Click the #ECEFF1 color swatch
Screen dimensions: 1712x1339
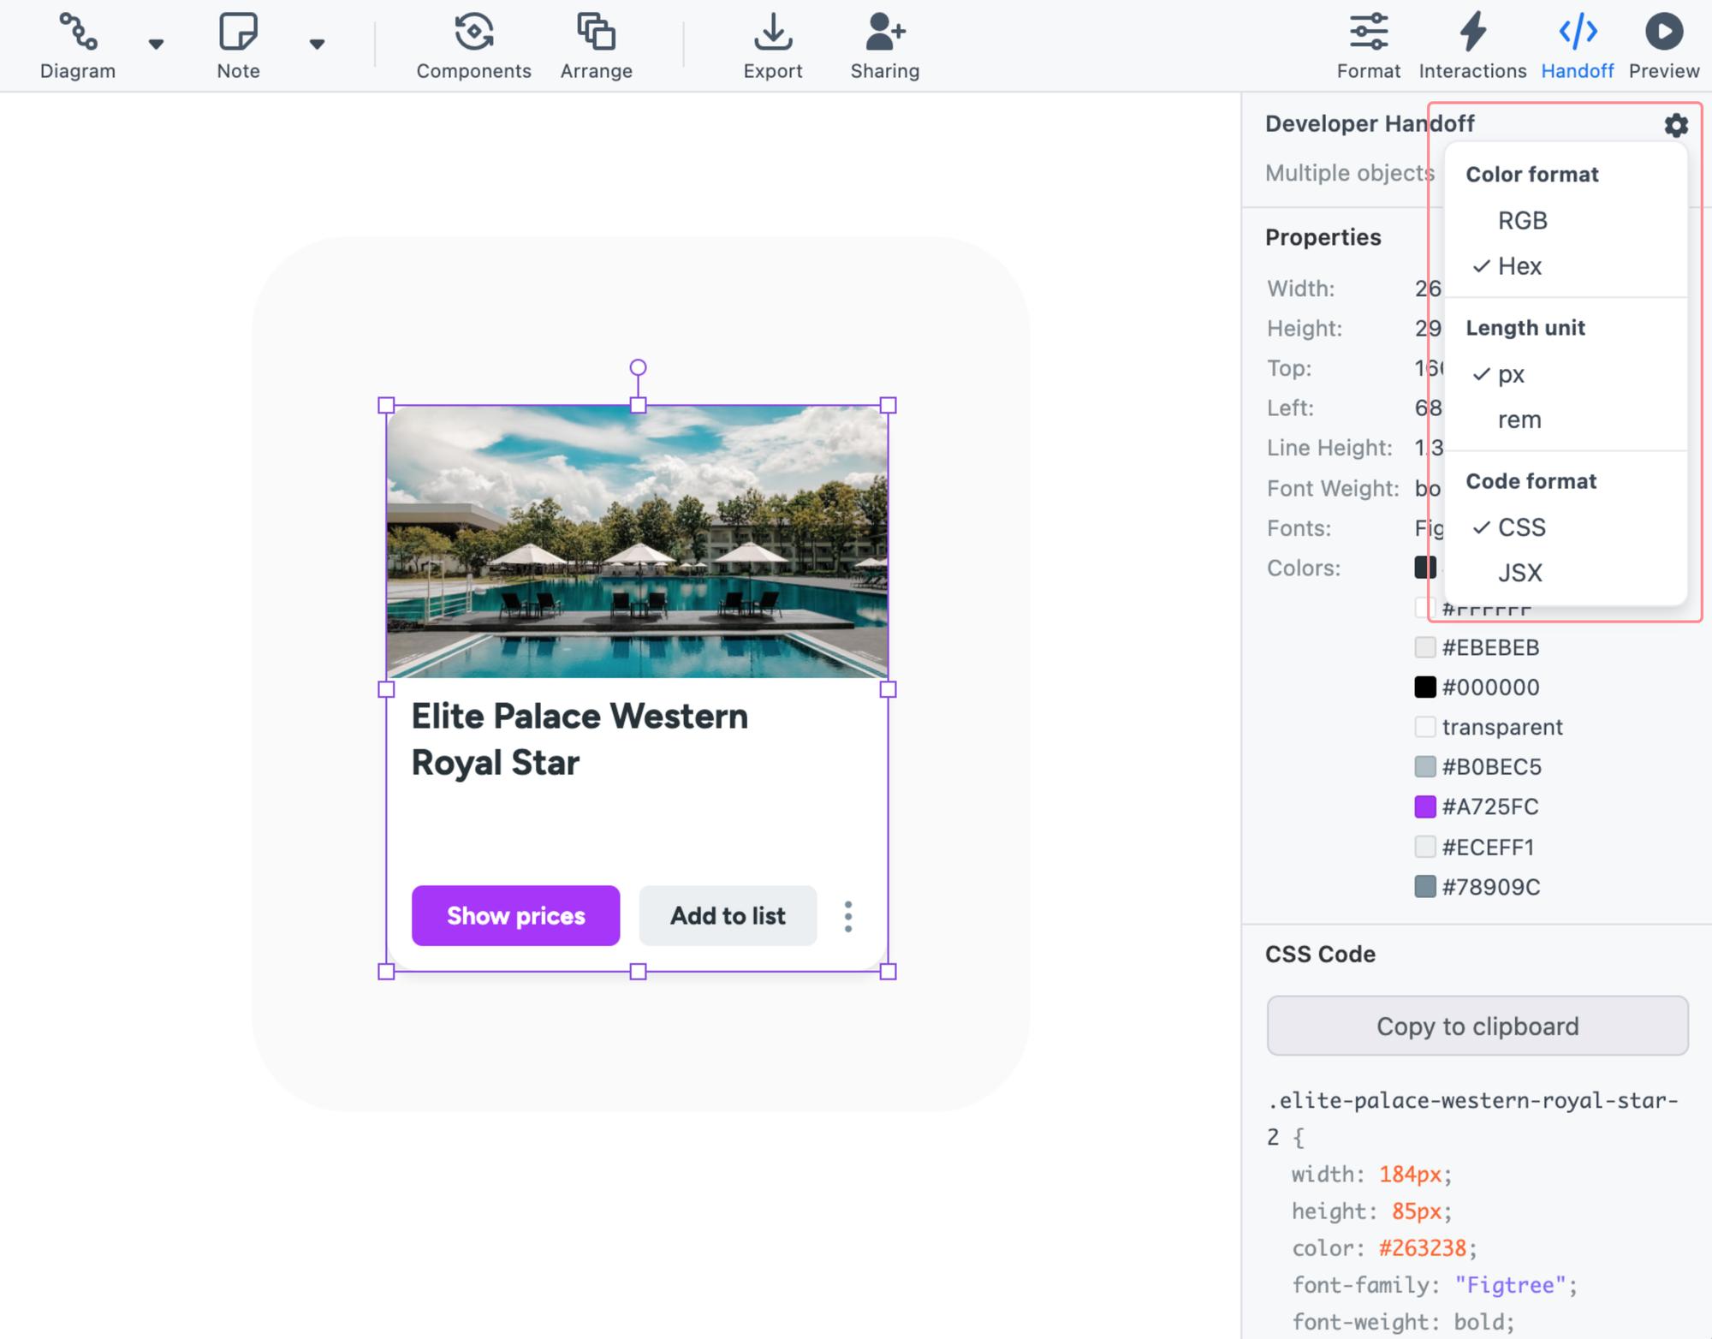1425,847
